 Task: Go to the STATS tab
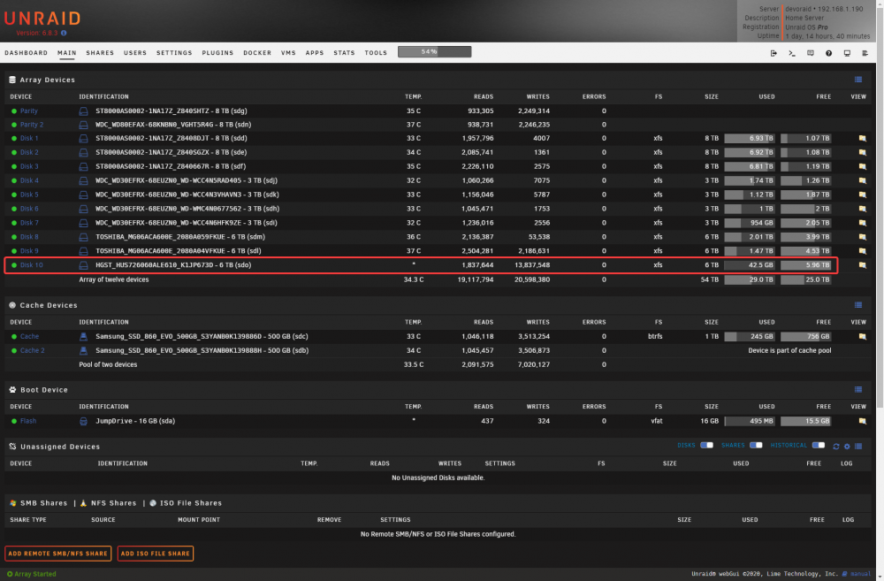tap(344, 52)
